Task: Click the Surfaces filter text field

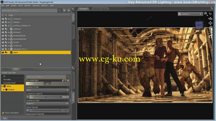Action: click(46, 77)
